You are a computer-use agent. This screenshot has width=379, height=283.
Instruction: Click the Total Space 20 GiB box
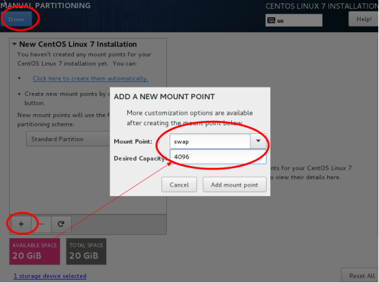click(86, 252)
